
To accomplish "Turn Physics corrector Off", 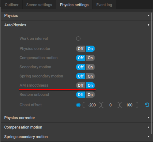I will click(81, 49).
